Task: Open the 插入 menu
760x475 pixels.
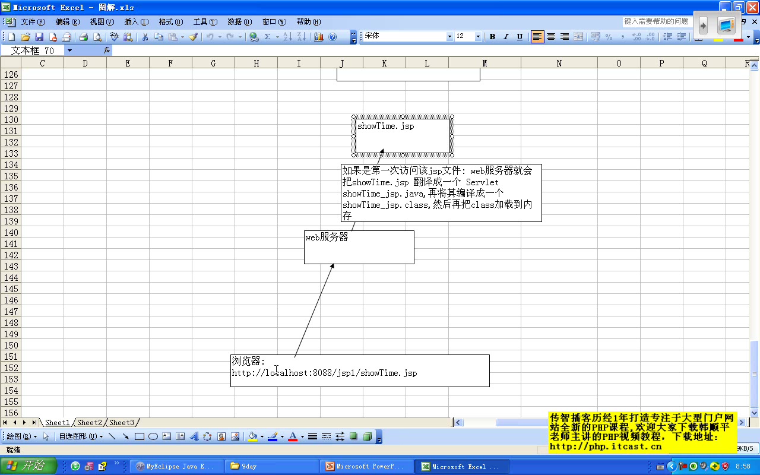Action: [x=136, y=22]
